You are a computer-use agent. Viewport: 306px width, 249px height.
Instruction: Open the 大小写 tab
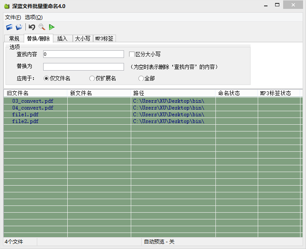click(83, 38)
